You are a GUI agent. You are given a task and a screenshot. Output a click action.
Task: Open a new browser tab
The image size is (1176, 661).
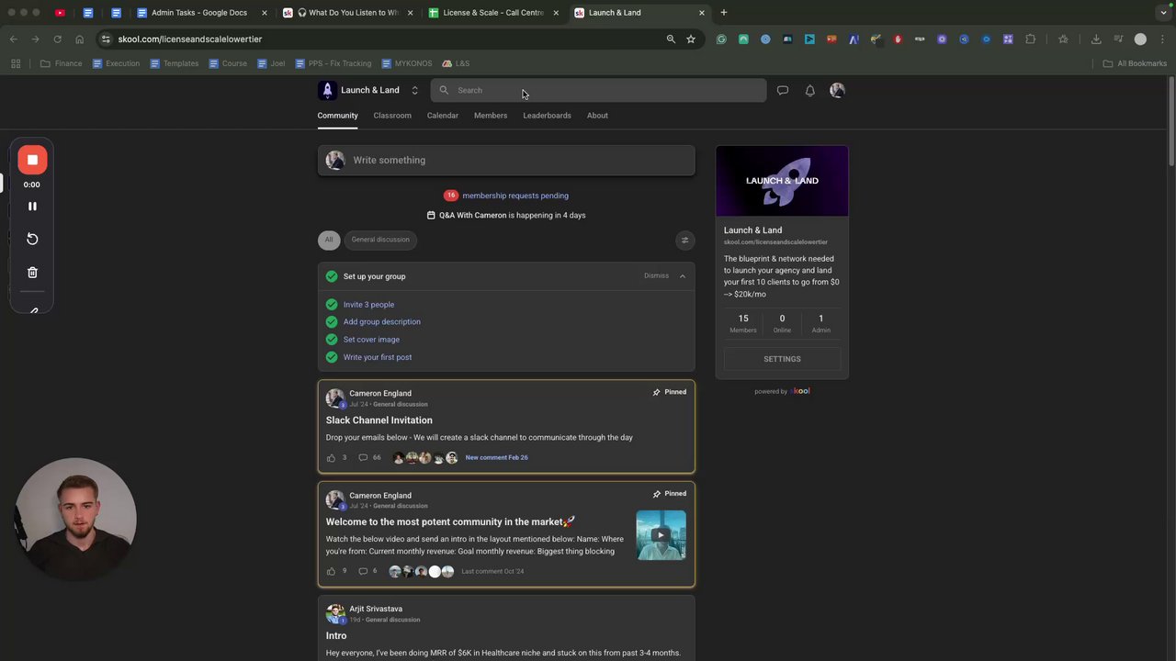click(724, 13)
